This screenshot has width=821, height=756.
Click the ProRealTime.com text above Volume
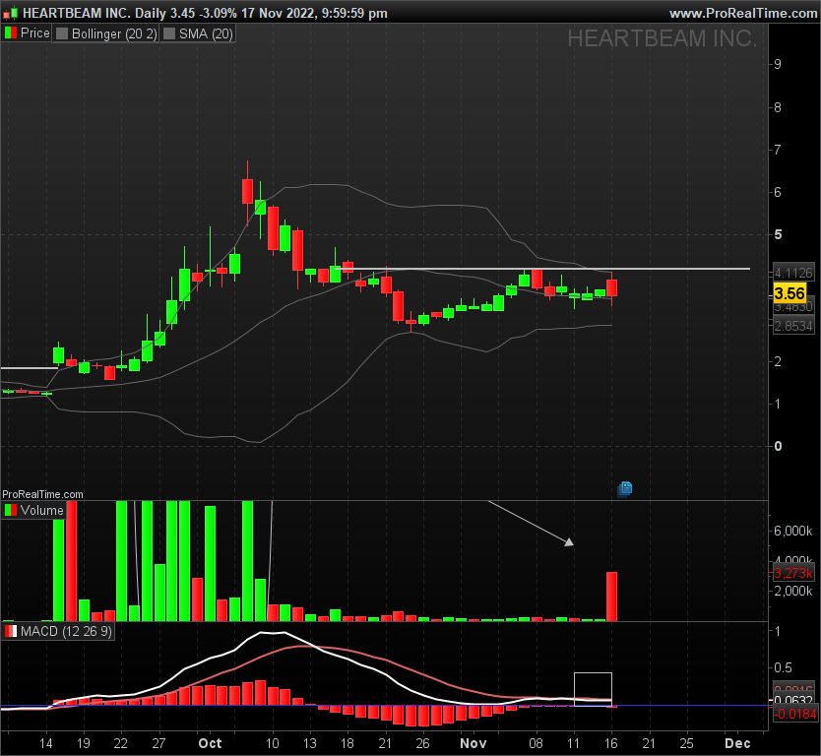(x=42, y=494)
